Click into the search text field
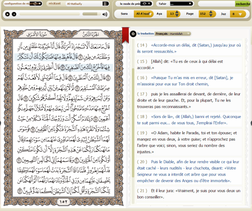The height and width of the screenshot is (211, 252). click(x=216, y=4)
